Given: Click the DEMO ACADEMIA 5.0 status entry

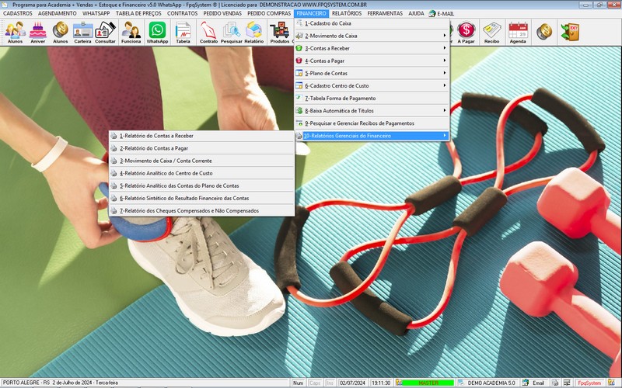Looking at the screenshot, I should click(x=491, y=383).
